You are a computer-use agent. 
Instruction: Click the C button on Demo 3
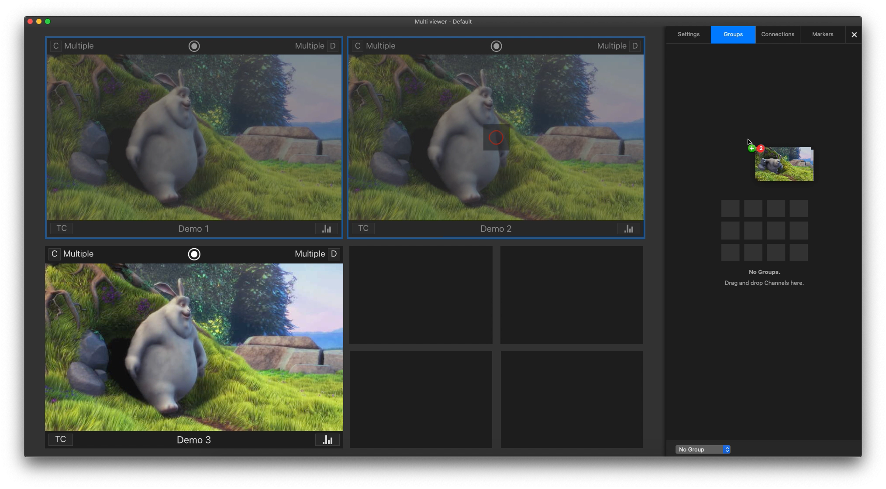pos(55,254)
